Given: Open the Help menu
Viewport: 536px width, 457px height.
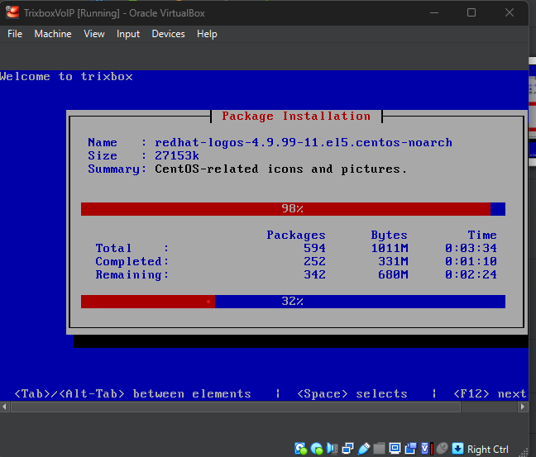Looking at the screenshot, I should [x=207, y=34].
